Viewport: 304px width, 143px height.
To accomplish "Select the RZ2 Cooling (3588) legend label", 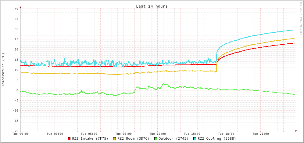I will pos(216,139).
